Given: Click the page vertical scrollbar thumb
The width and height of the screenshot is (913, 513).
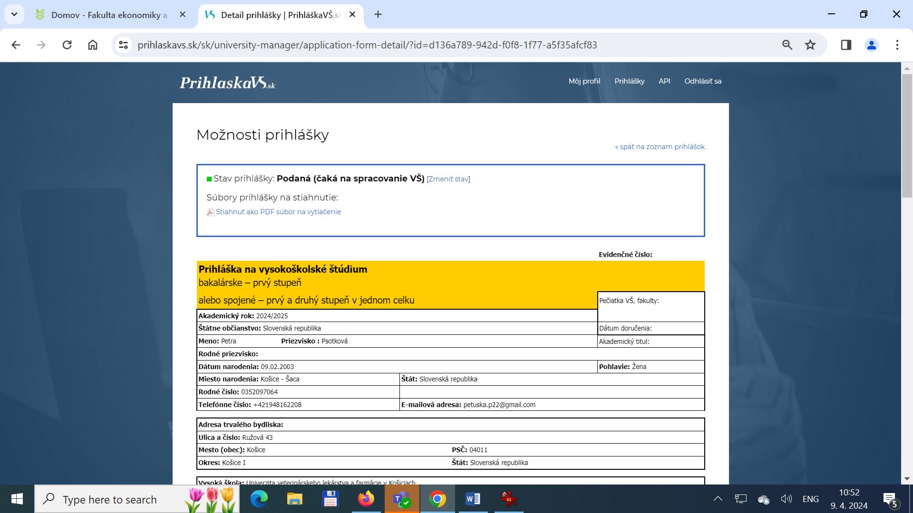Looking at the screenshot, I should tap(907, 135).
